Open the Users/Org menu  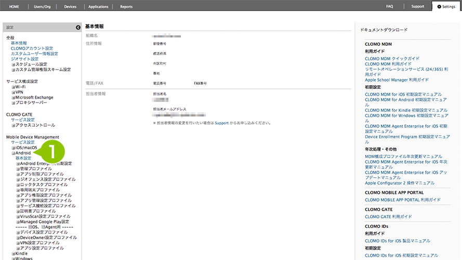click(x=42, y=6)
